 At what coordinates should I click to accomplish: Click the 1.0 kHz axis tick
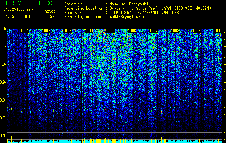pos(3,64)
